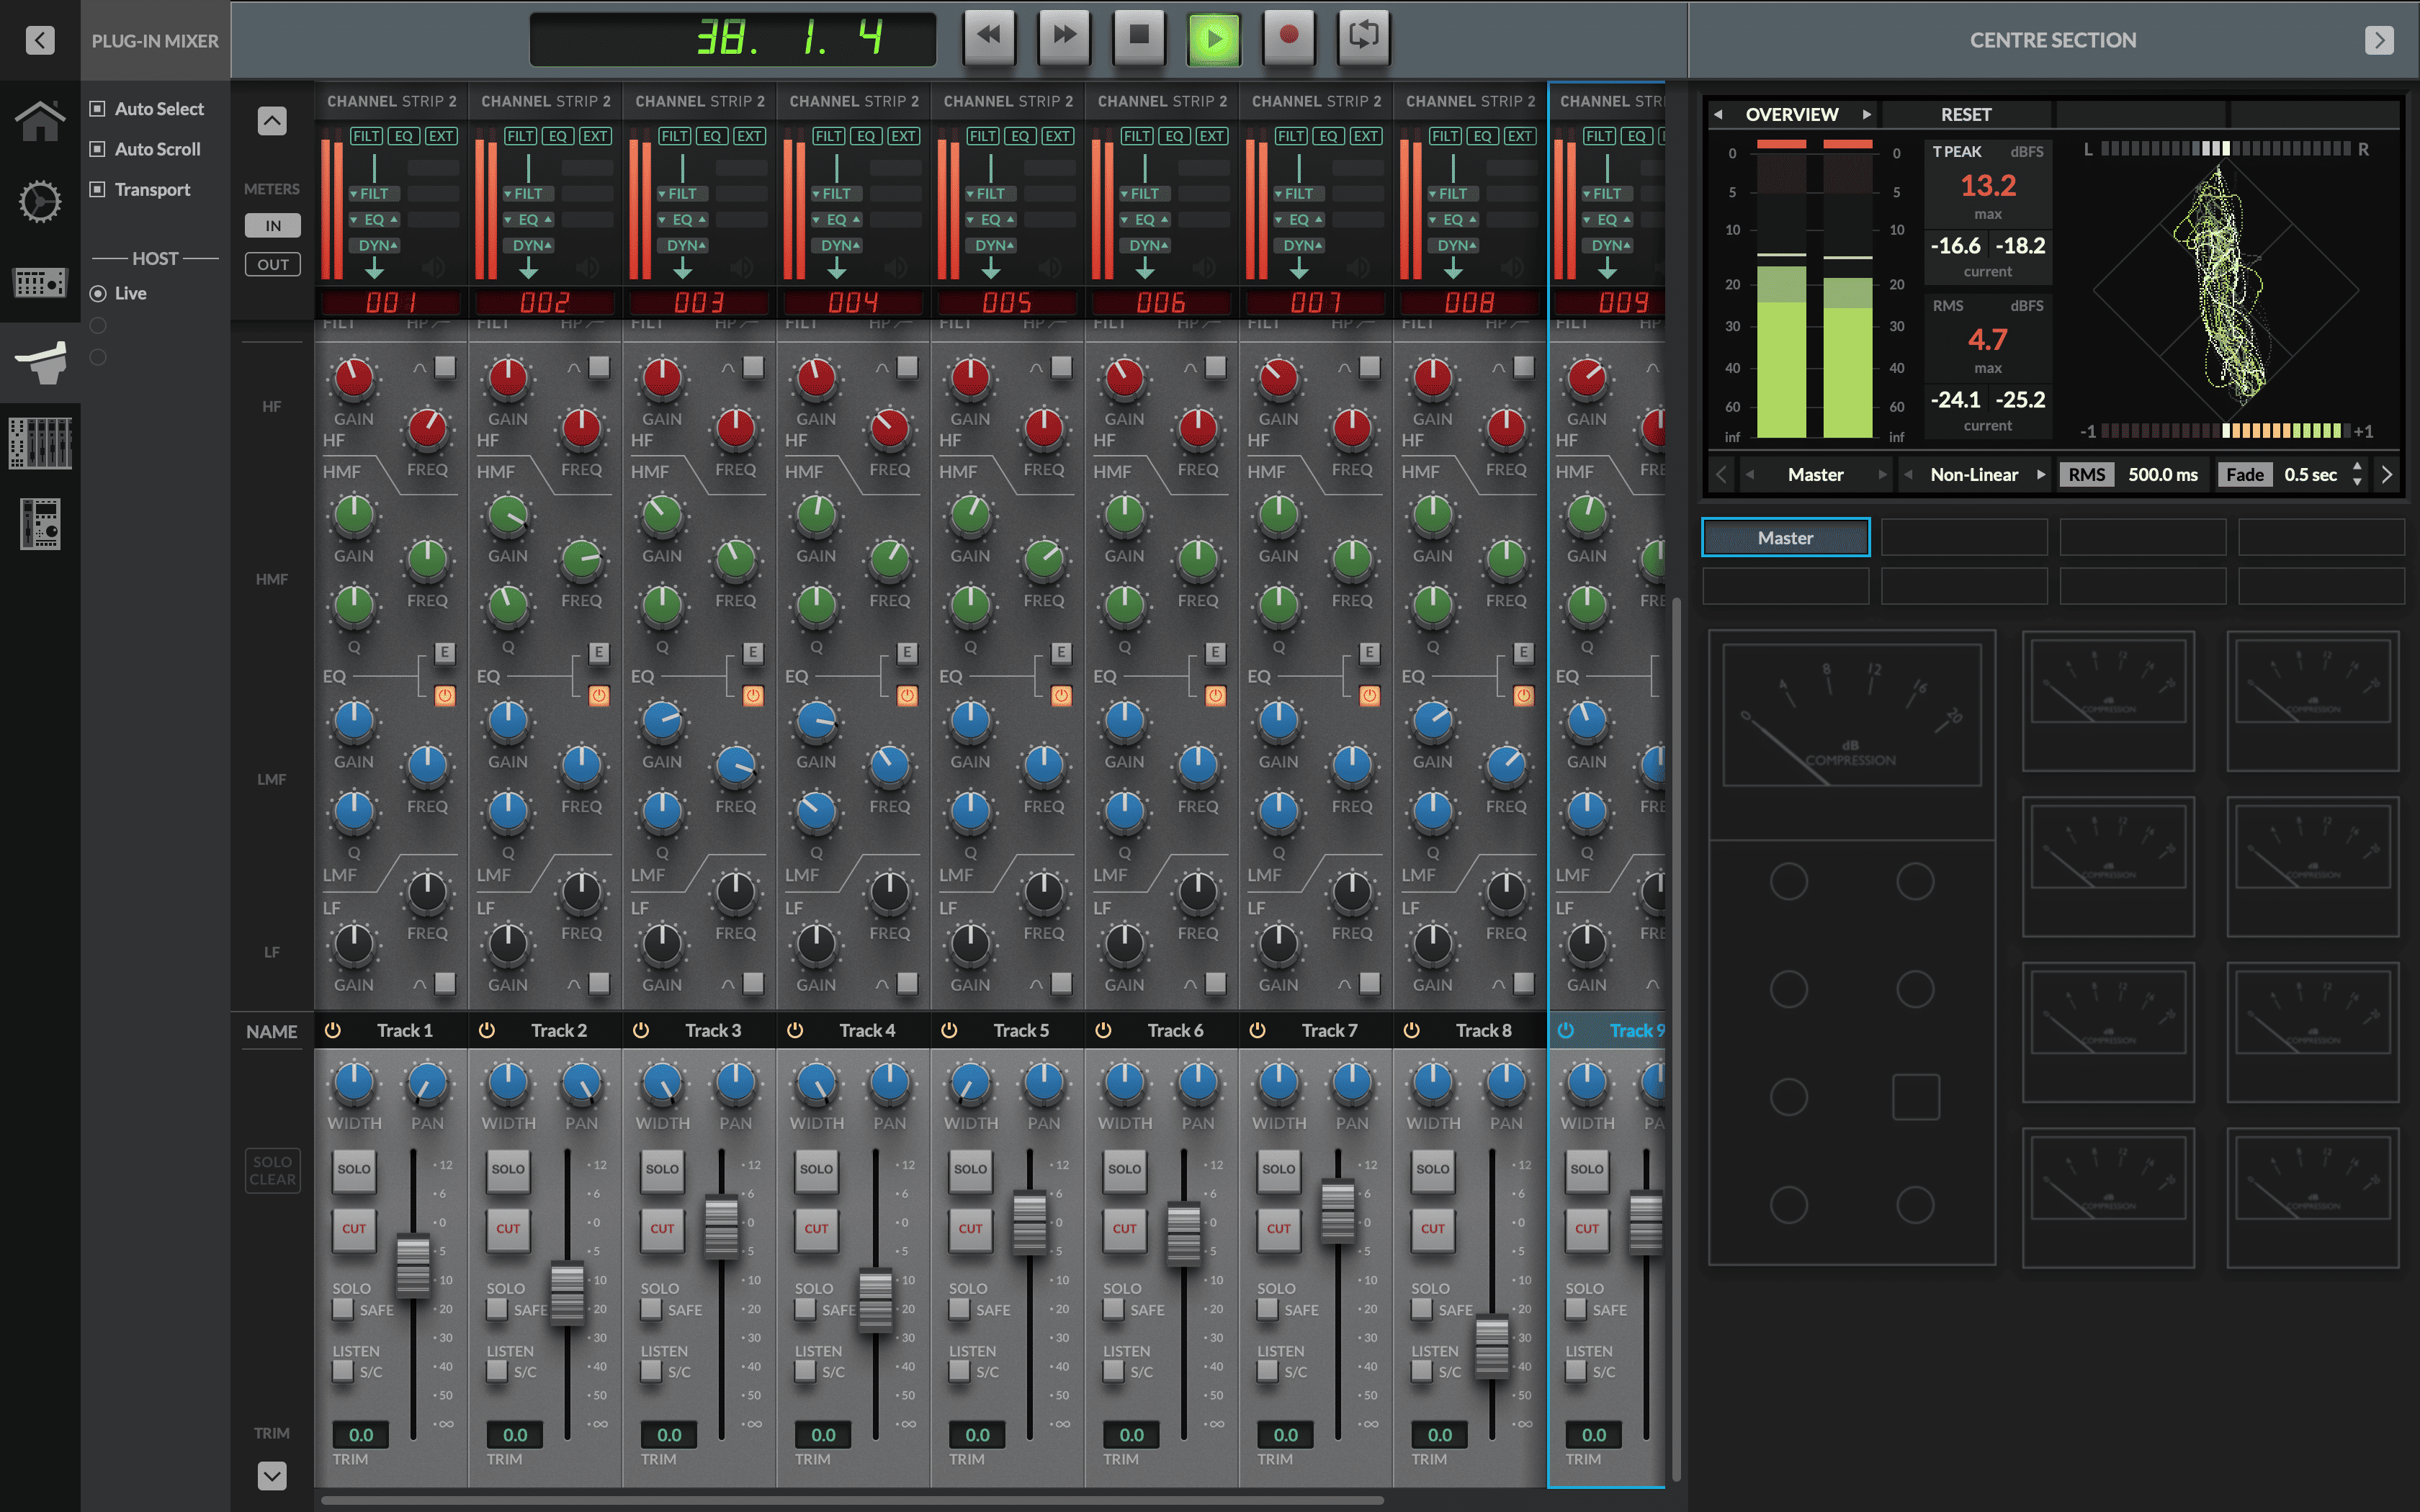Select the EQ tab on channel 003
Image resolution: width=2420 pixels, height=1512 pixels.
click(712, 136)
